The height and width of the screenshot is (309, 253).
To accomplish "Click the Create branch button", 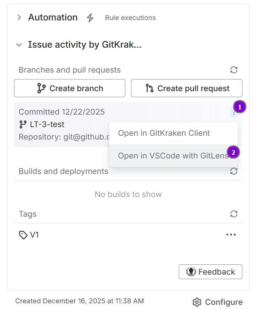I will [x=69, y=88].
